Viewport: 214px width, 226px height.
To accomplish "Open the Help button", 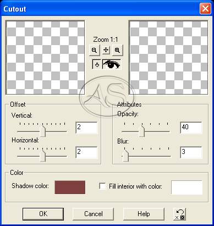I will pos(144,214).
